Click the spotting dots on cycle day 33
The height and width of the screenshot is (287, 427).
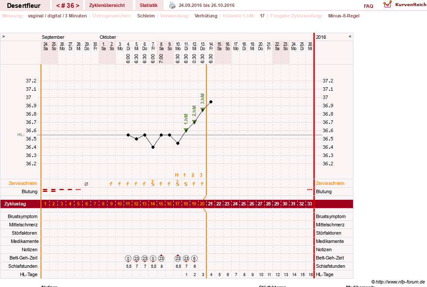(309, 189)
